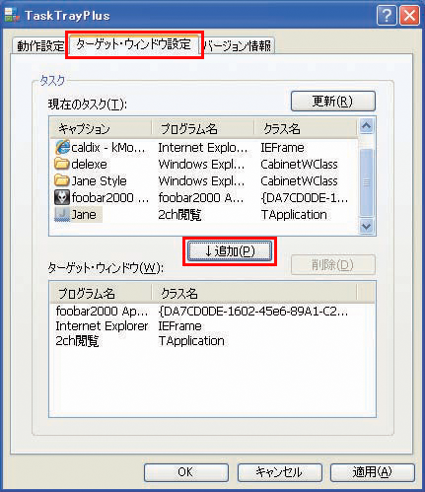Screen dimensions: 425x492
Task: Open the バージョン情報 tab
Action: (238, 45)
